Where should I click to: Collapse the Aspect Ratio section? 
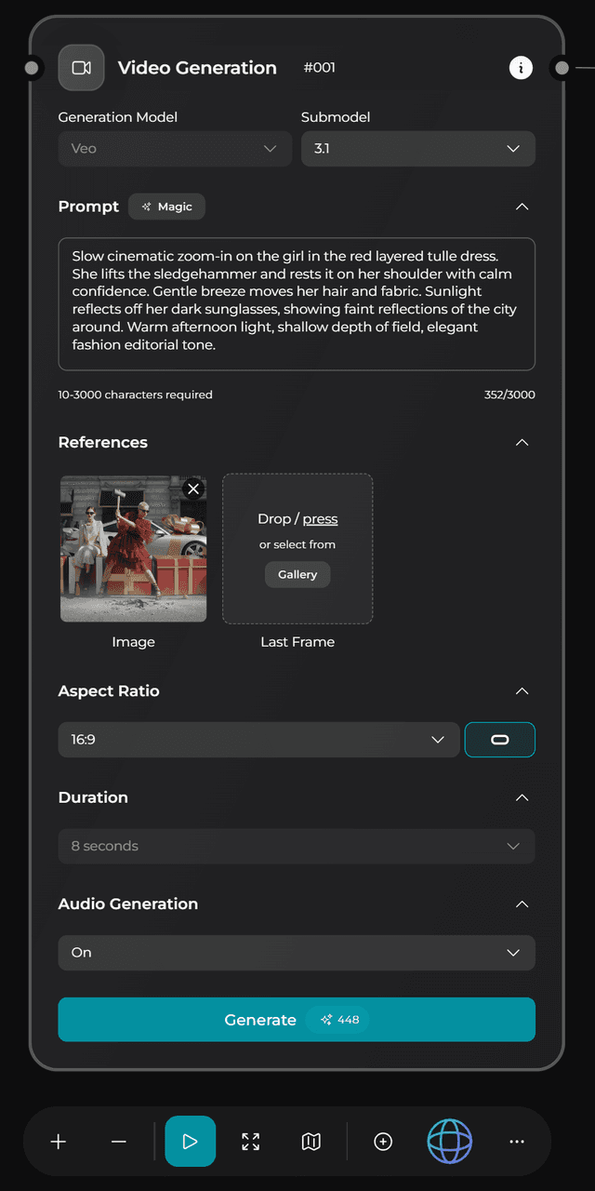(x=522, y=691)
